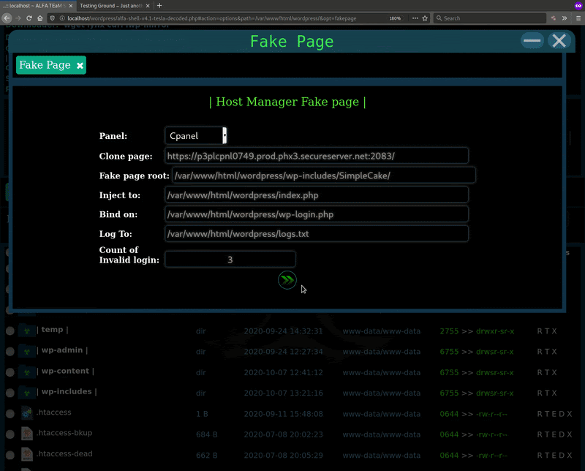
Task: Click the browser Back arrow
Action: coord(7,18)
